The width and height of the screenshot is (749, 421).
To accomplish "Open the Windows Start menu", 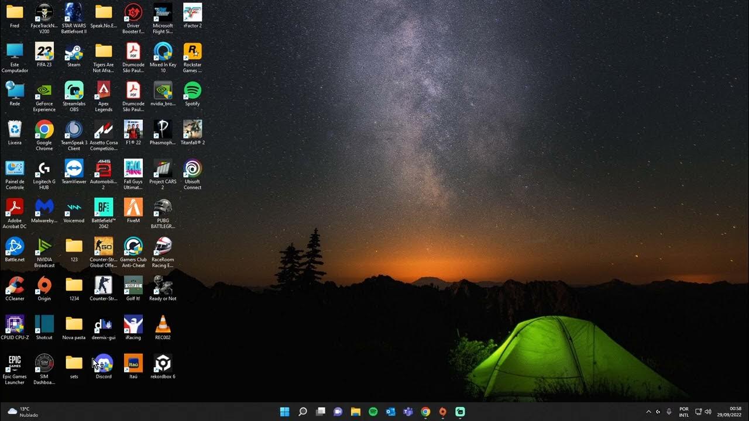I will tap(285, 412).
